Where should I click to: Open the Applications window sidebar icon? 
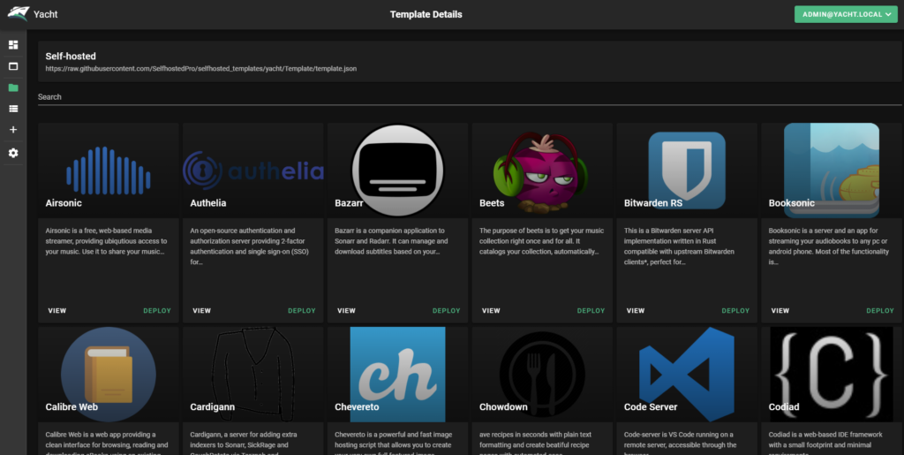(x=13, y=66)
